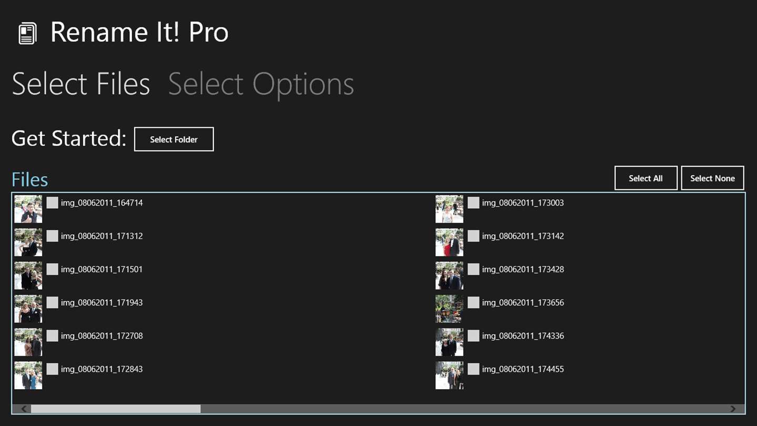Click thumbnail of img_08062011_173656
Viewport: 757px width, 426px height.
(449, 309)
